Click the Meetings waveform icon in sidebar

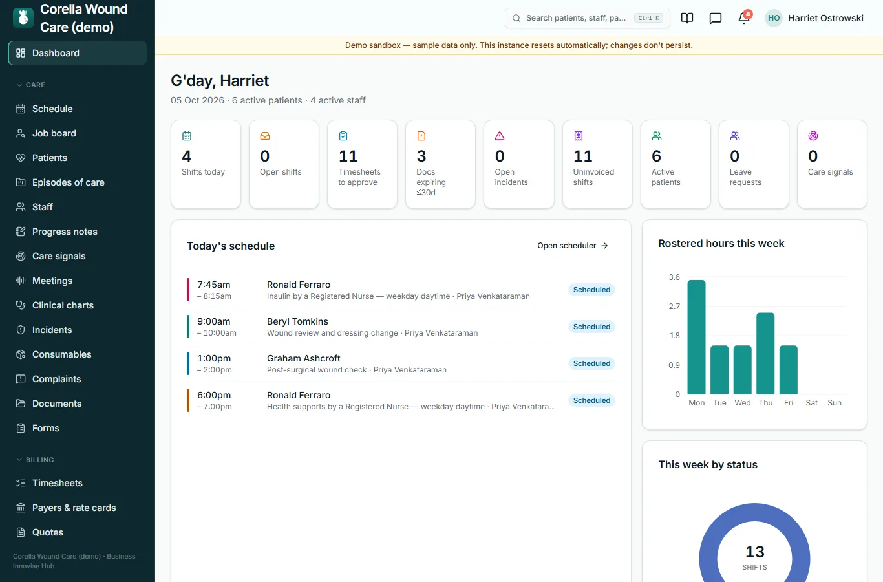click(x=21, y=281)
